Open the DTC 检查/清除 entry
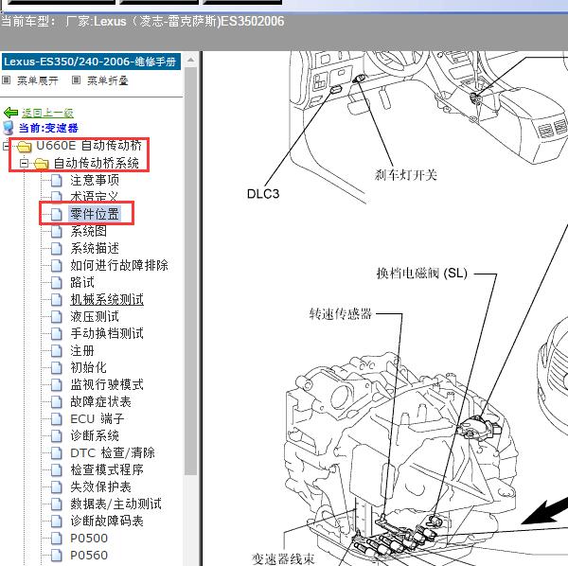The image size is (568, 566). coord(113,452)
